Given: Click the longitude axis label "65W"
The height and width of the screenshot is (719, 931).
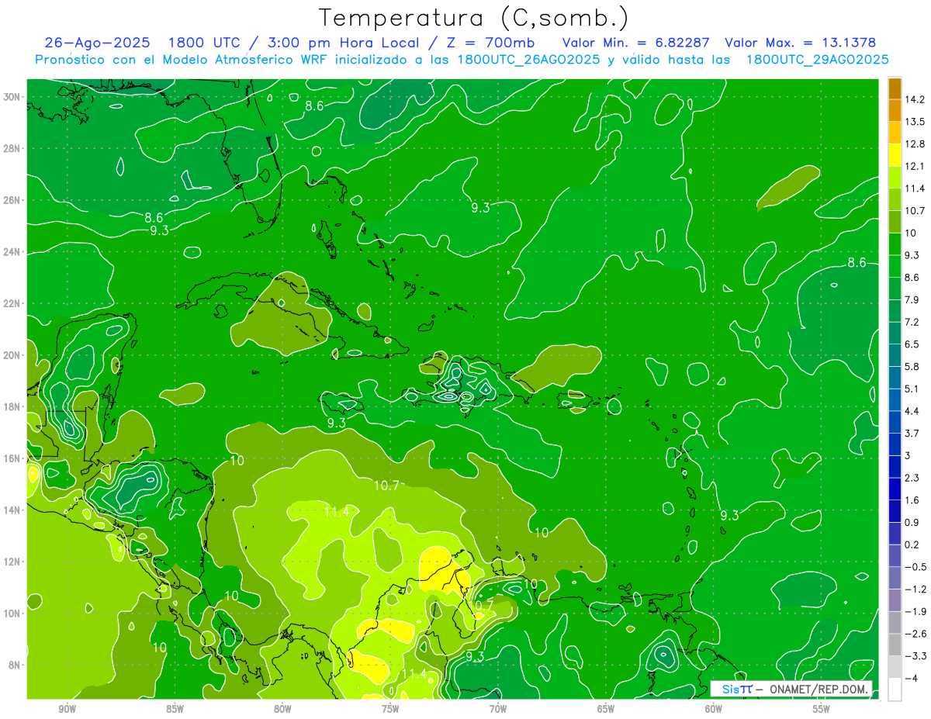Looking at the screenshot, I should 606,709.
